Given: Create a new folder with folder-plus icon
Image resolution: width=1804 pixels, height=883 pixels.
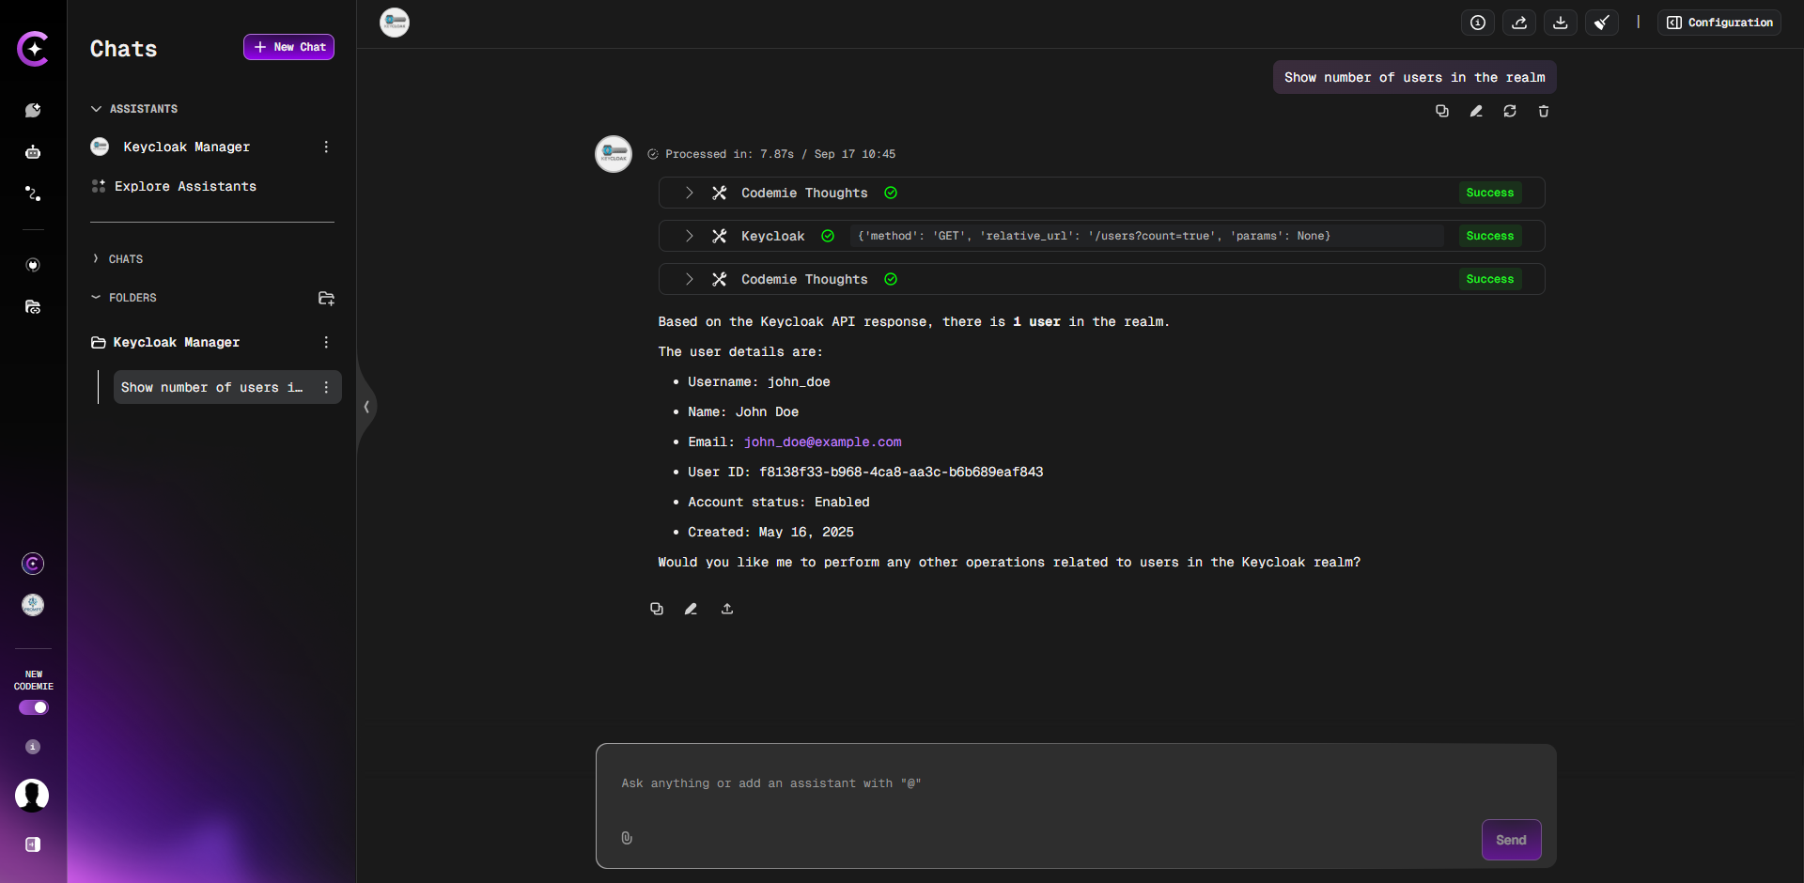Looking at the screenshot, I should click(x=326, y=299).
